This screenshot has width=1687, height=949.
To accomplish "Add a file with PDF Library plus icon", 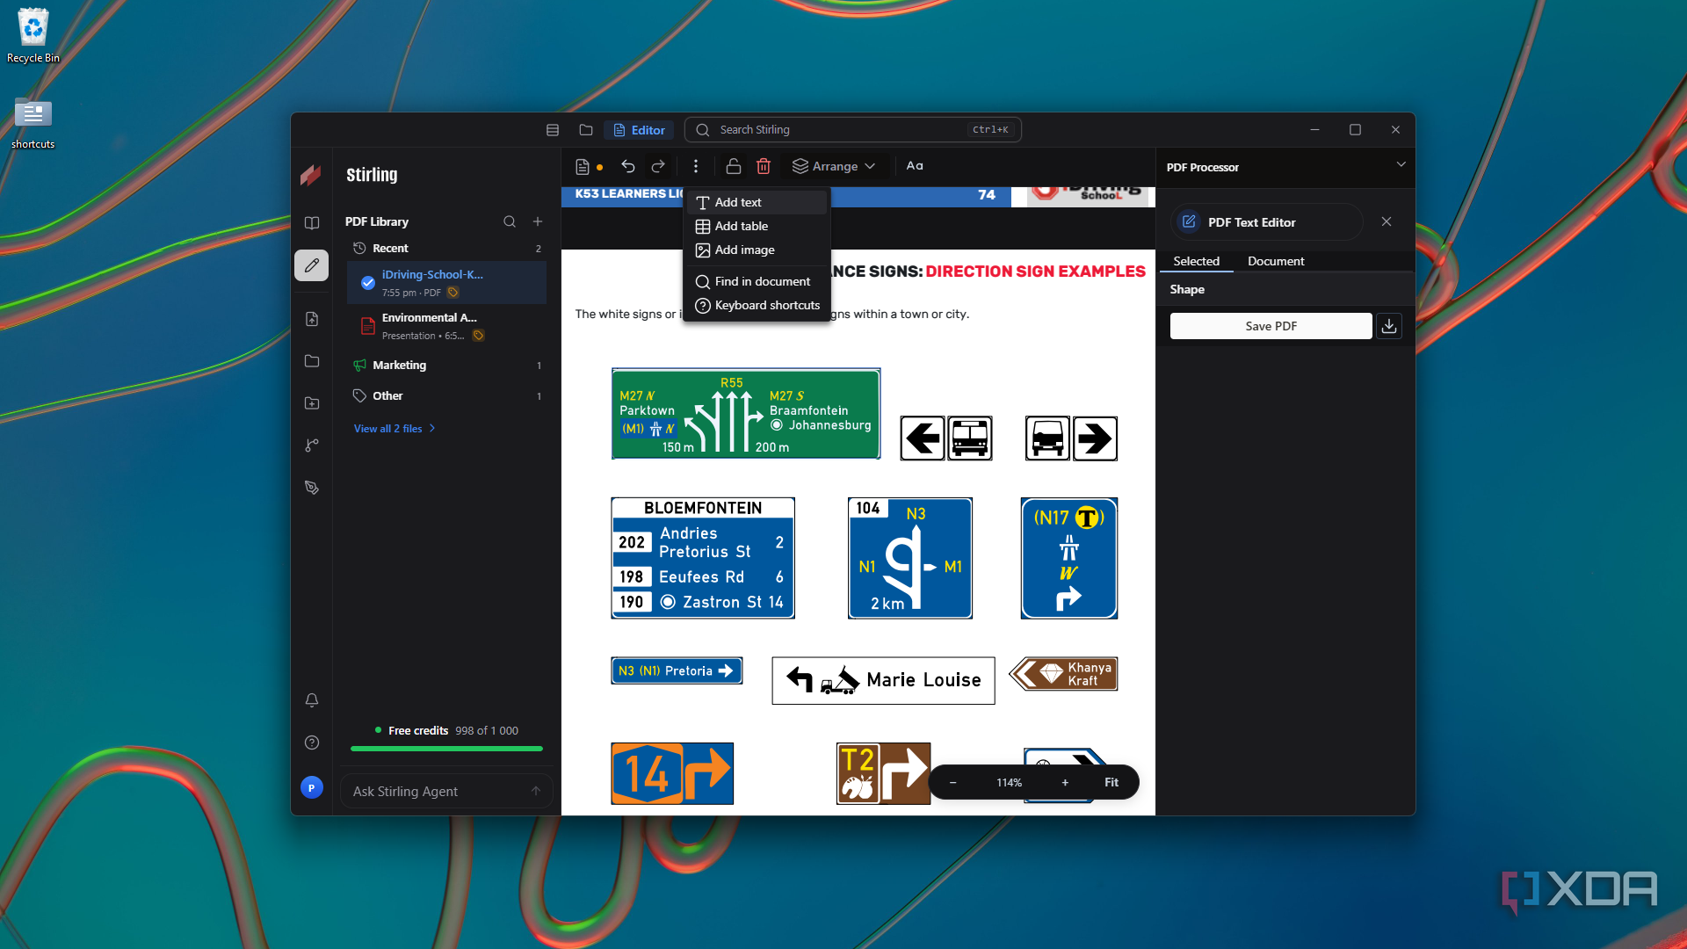I will (x=538, y=221).
